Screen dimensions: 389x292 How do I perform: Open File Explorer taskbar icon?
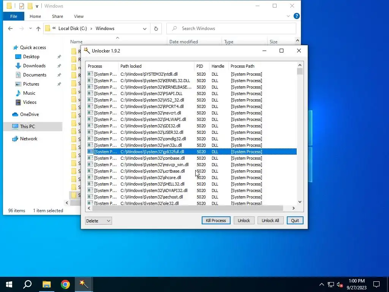(46, 284)
